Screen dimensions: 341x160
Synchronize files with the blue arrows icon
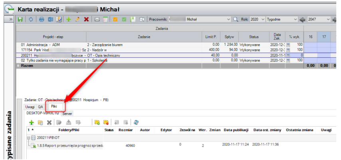click(x=136, y=123)
